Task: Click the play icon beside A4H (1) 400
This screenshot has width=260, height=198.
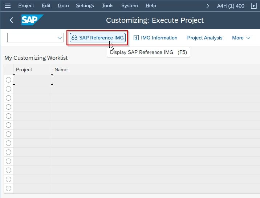Action: (x=254, y=6)
